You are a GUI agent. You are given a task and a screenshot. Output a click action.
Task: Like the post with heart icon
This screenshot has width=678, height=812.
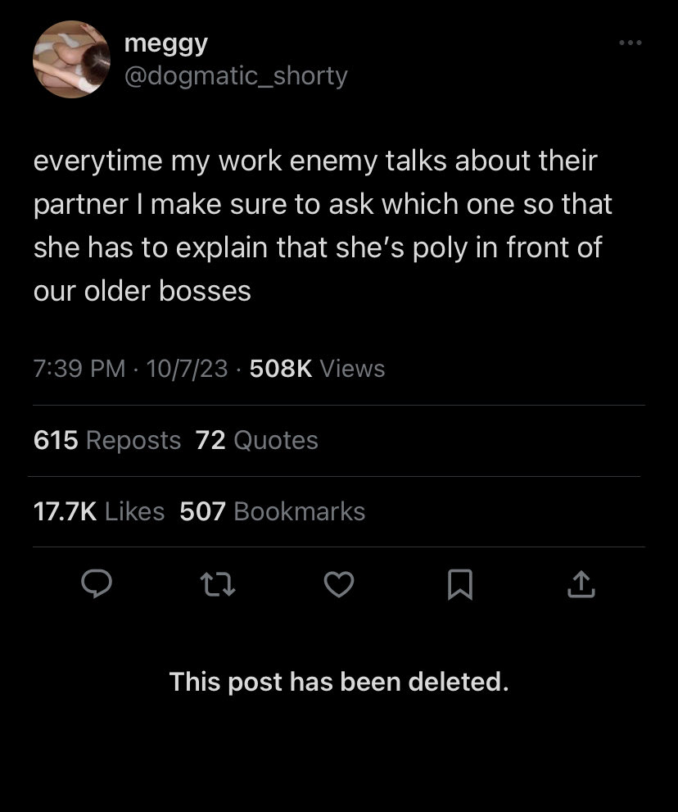point(338,584)
